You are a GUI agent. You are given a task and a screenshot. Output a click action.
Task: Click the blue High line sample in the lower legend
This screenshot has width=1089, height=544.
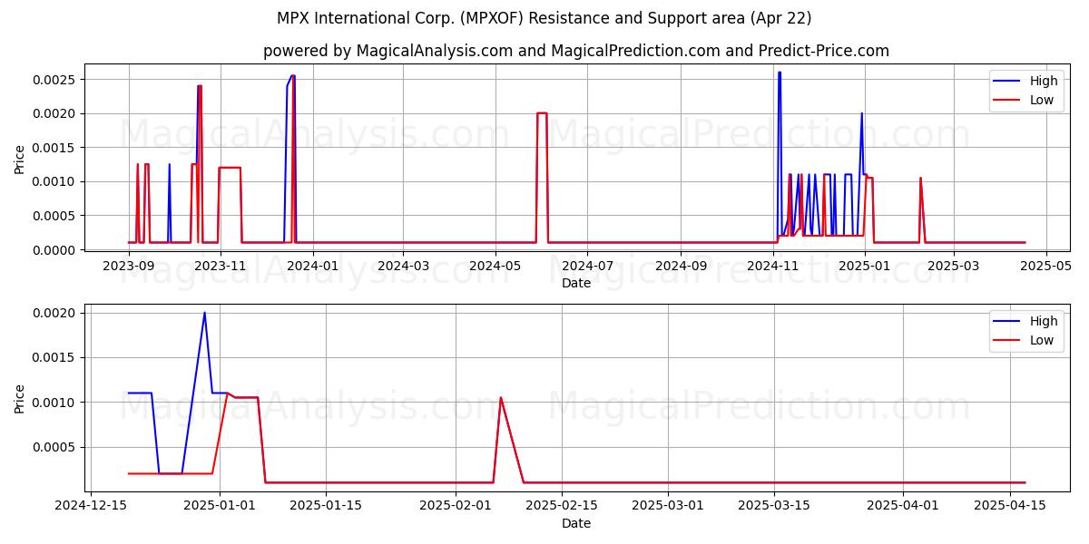(x=1007, y=322)
